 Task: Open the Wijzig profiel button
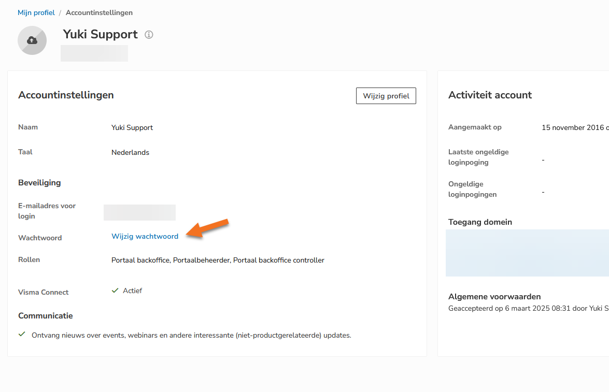click(x=386, y=96)
